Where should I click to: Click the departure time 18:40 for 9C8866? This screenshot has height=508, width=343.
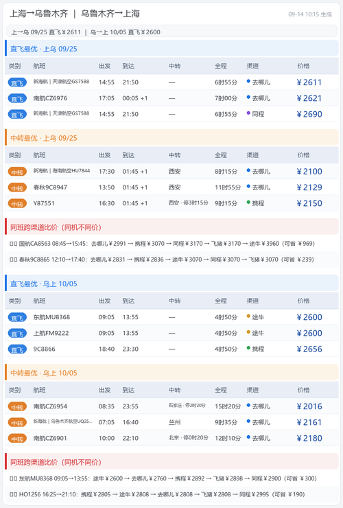(x=106, y=349)
